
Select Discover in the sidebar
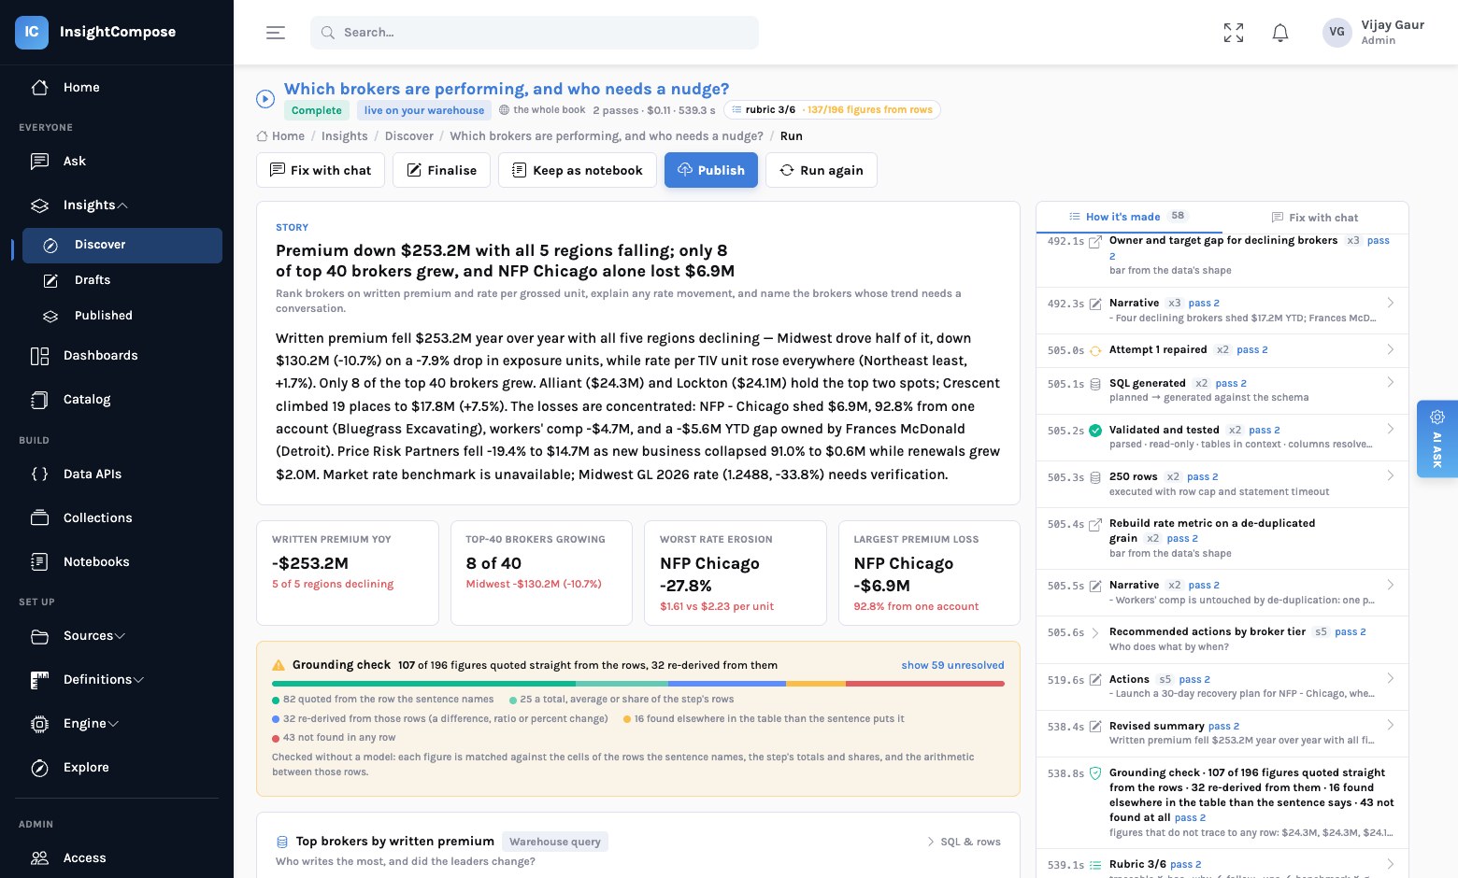(122, 245)
